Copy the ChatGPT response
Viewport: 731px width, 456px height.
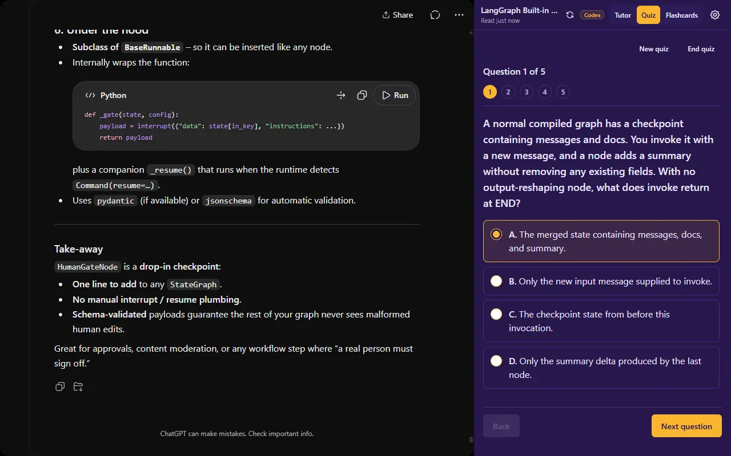[60, 386]
